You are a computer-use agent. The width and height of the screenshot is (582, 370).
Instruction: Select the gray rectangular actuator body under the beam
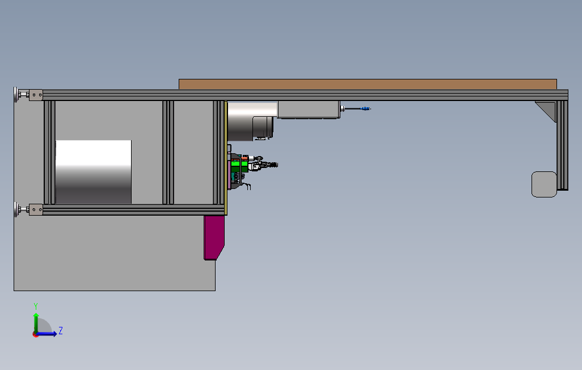coord(309,110)
